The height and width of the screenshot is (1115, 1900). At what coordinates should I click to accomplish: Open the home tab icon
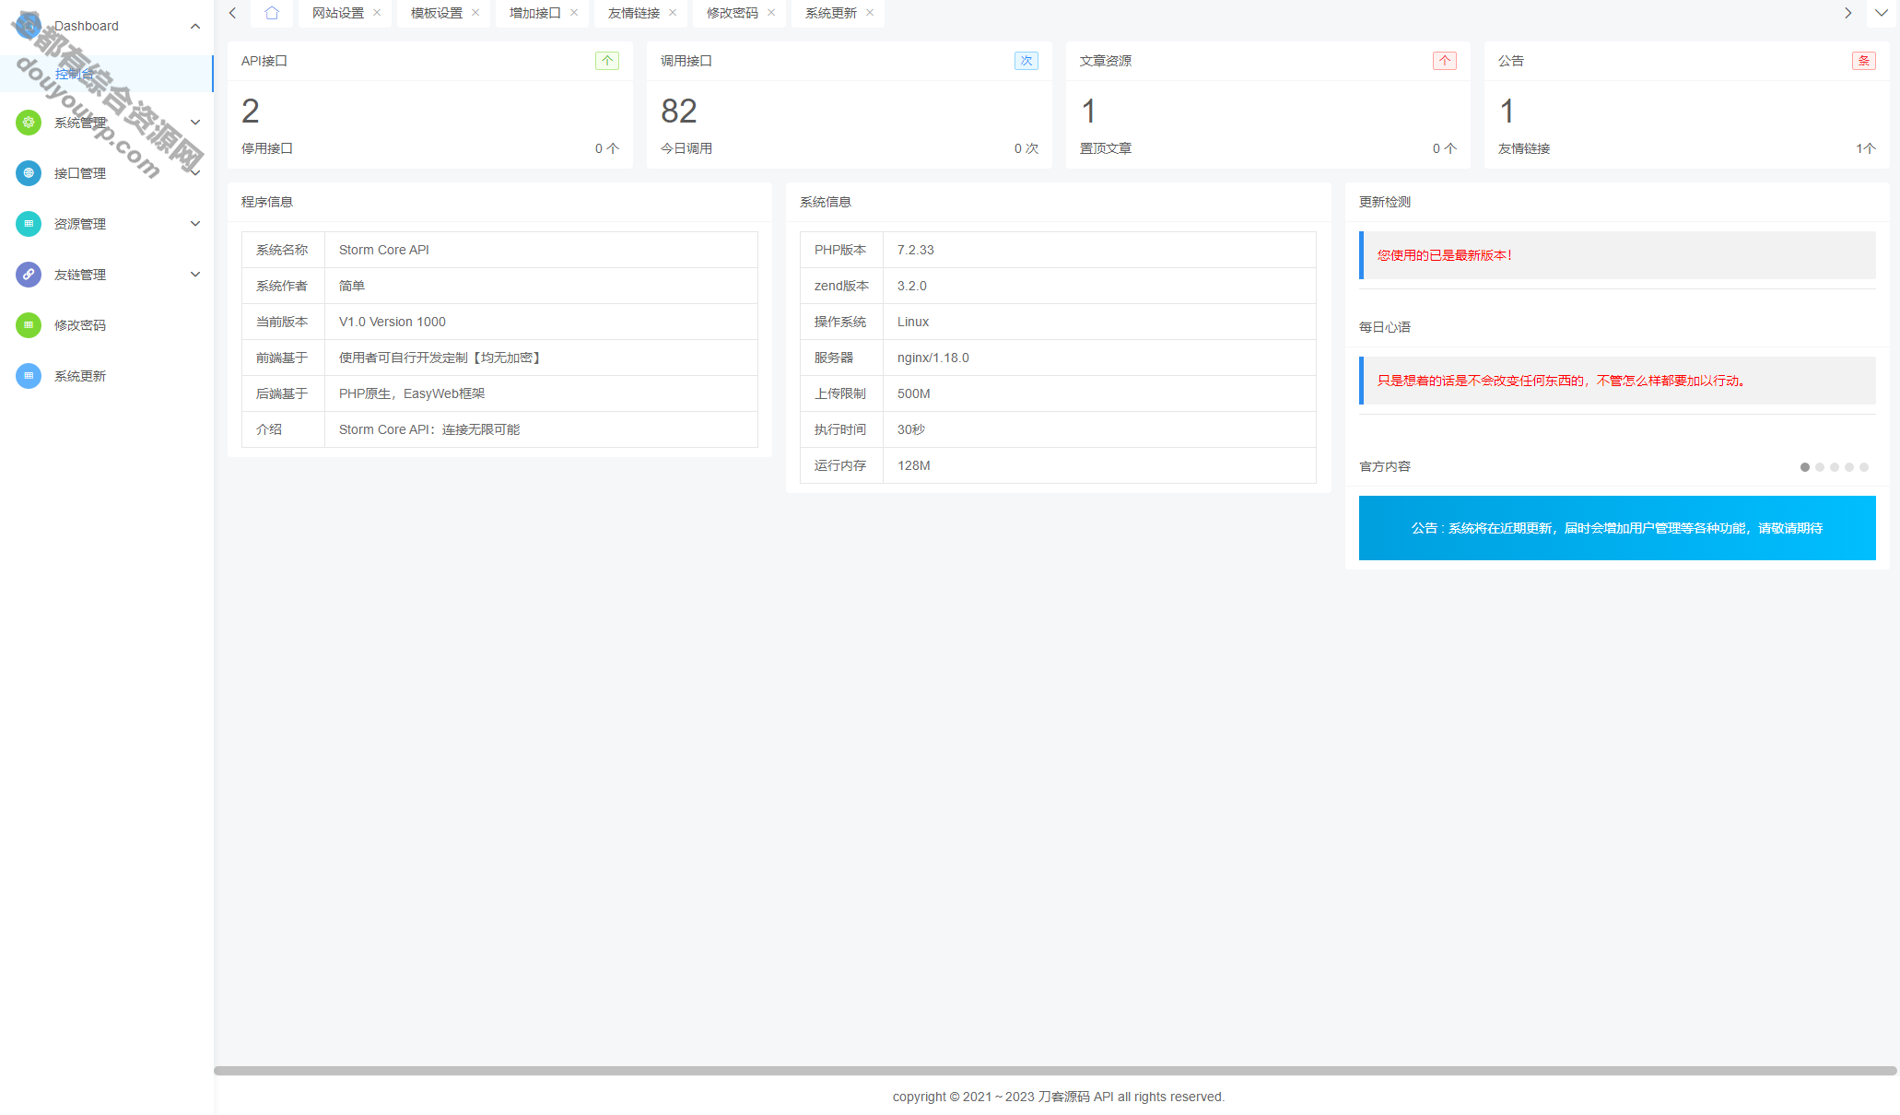(272, 13)
